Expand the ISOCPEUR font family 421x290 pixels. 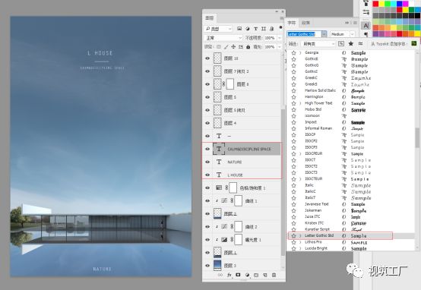300,153
